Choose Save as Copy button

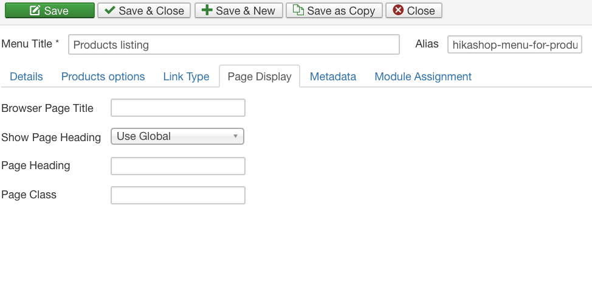[x=334, y=10]
